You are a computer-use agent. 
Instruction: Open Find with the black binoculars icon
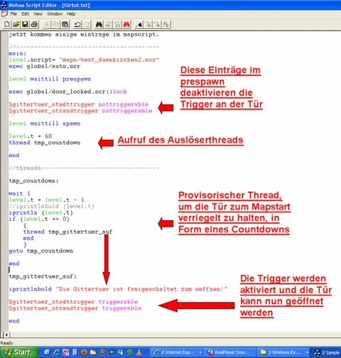[99, 24]
